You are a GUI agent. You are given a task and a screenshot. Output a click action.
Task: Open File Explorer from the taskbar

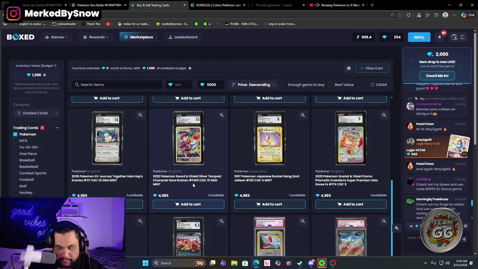point(234,263)
